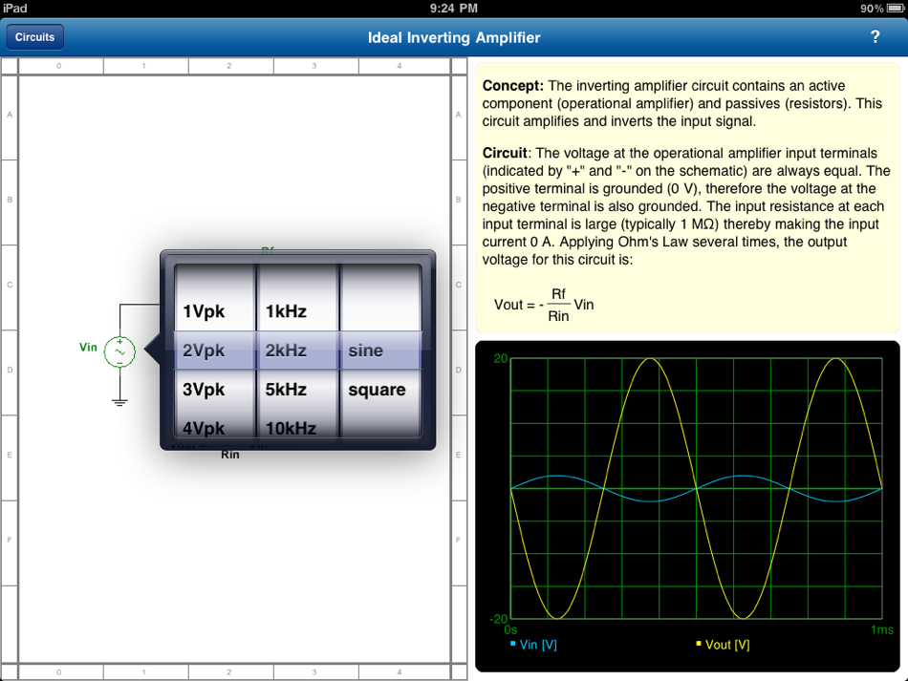This screenshot has width=908, height=681.
Task: Tap the 0s time axis label
Action: coord(510,630)
